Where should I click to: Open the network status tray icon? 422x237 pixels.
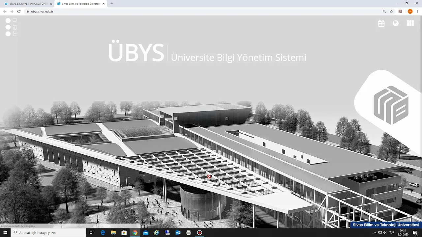tap(380, 232)
